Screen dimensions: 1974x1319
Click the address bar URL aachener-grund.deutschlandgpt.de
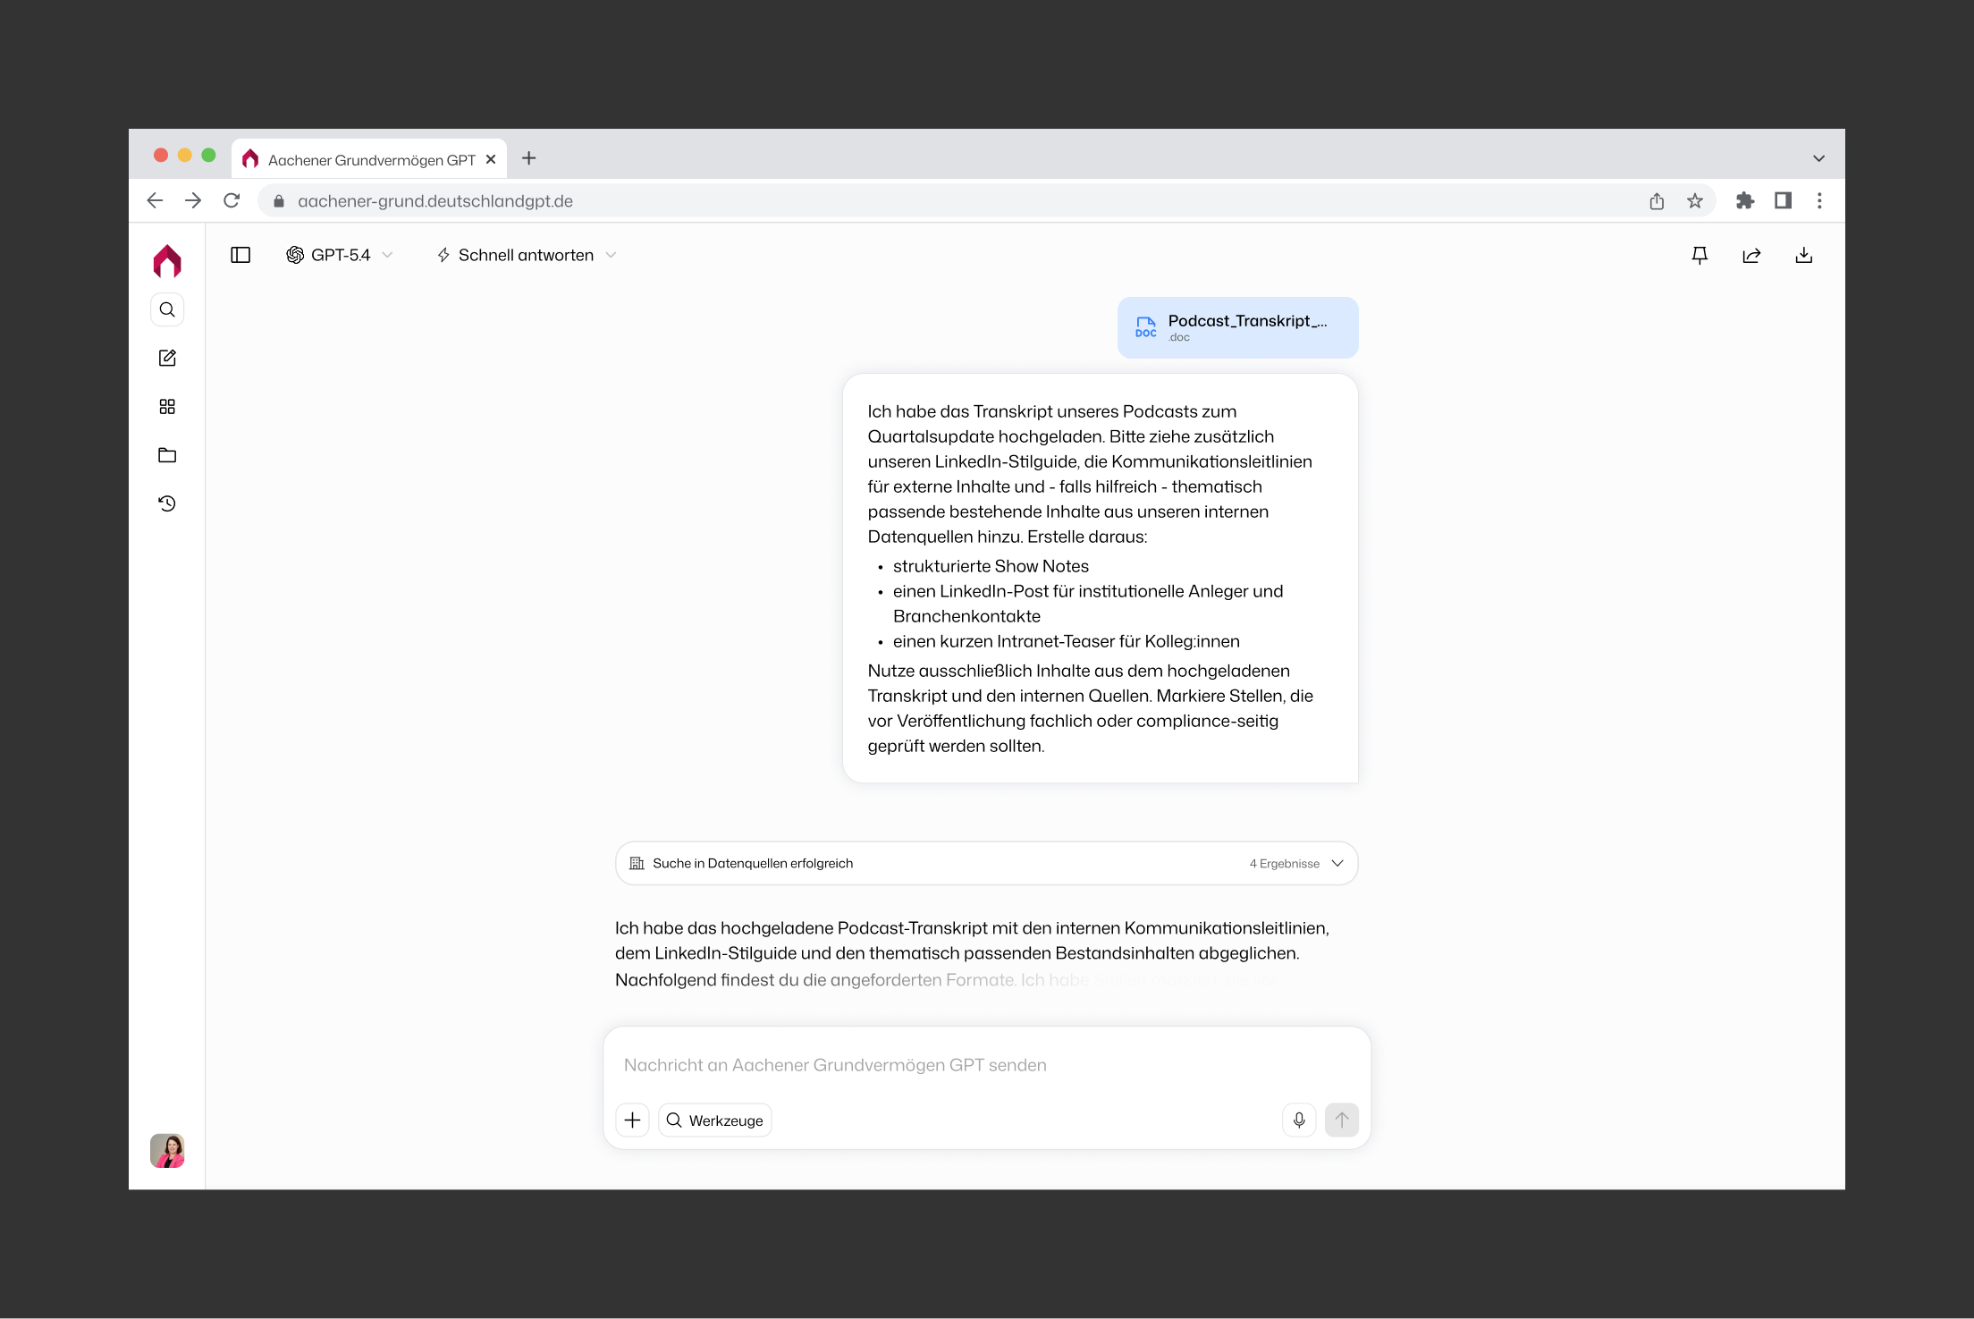point(435,201)
